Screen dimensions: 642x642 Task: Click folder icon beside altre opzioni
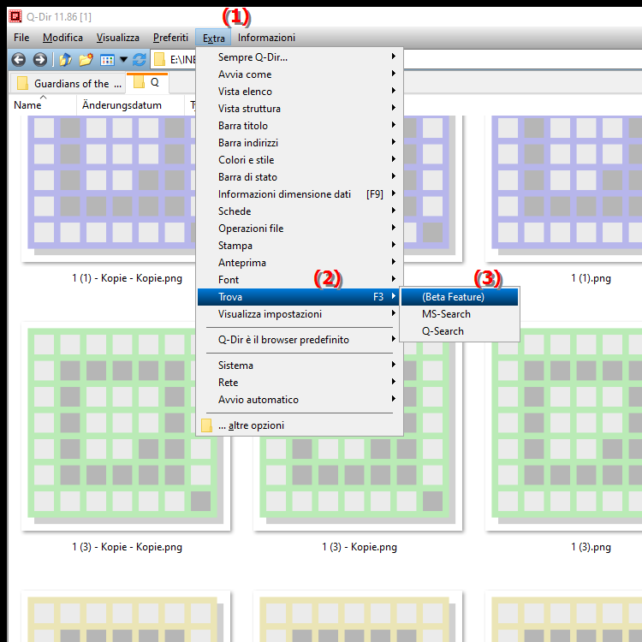[x=207, y=425]
